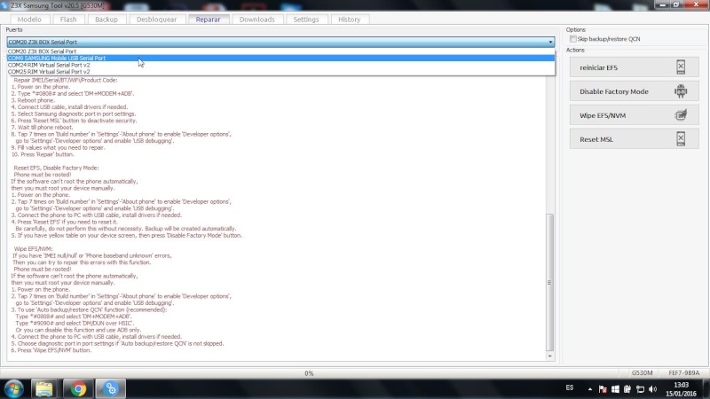Click the Reset MSL button
Screen dimensions: 710x399
click(x=634, y=139)
